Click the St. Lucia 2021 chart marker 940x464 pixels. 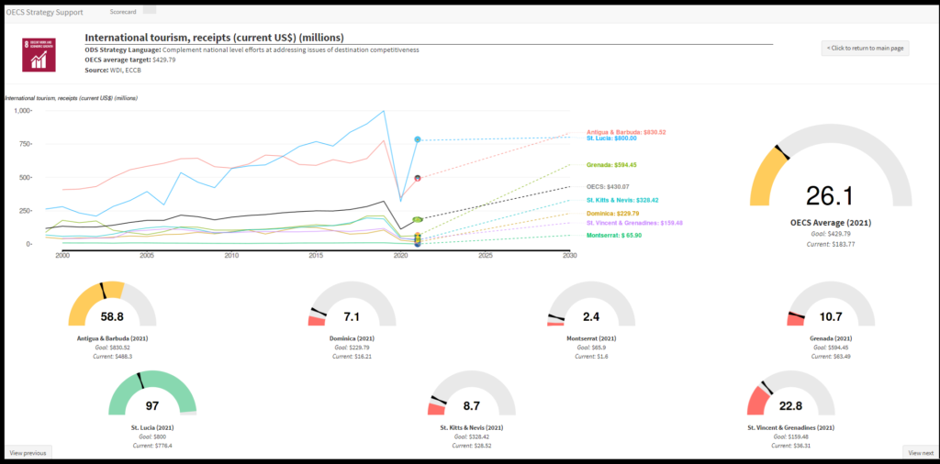tap(418, 139)
